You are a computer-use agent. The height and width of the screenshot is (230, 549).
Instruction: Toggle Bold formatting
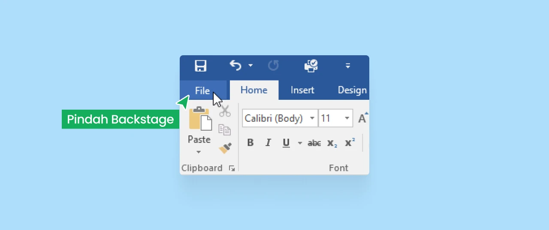pos(250,143)
